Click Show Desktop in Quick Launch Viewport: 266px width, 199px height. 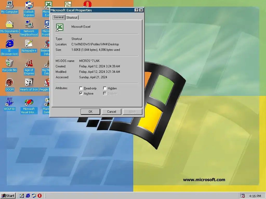point(22,196)
